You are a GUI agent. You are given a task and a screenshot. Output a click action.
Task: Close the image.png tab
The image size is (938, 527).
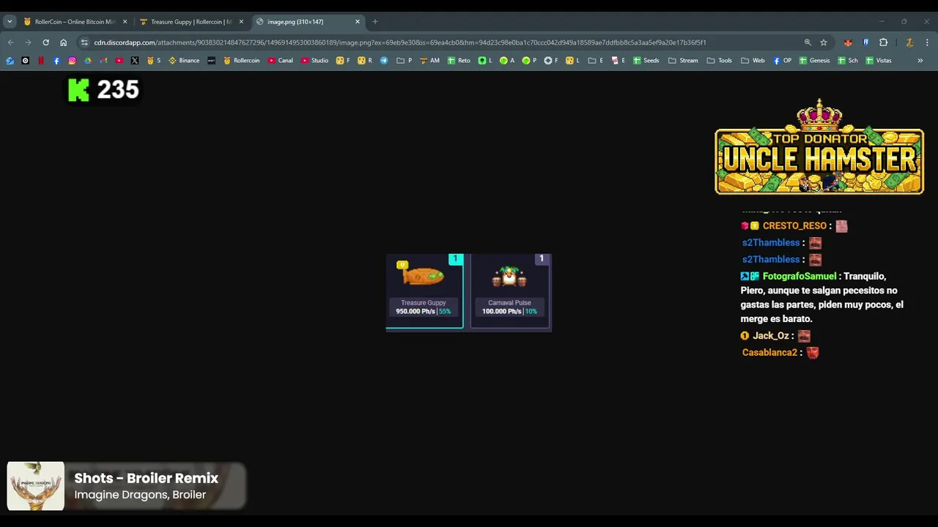point(358,21)
